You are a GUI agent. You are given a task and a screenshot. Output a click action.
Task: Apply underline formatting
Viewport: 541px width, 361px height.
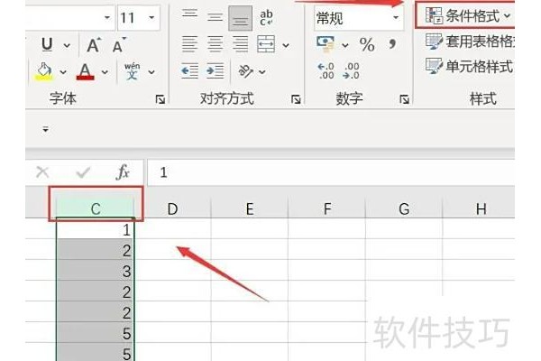tap(47, 44)
